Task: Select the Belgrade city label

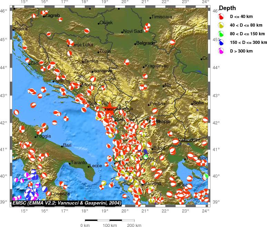Action: [146, 43]
